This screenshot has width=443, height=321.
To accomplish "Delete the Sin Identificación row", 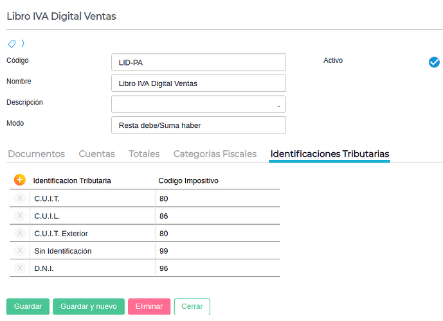I will pyautogui.click(x=19, y=250).
